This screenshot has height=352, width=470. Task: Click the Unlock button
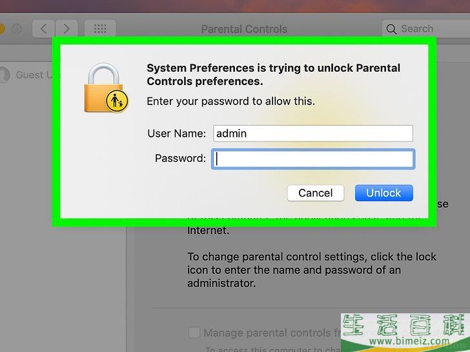[x=383, y=193]
